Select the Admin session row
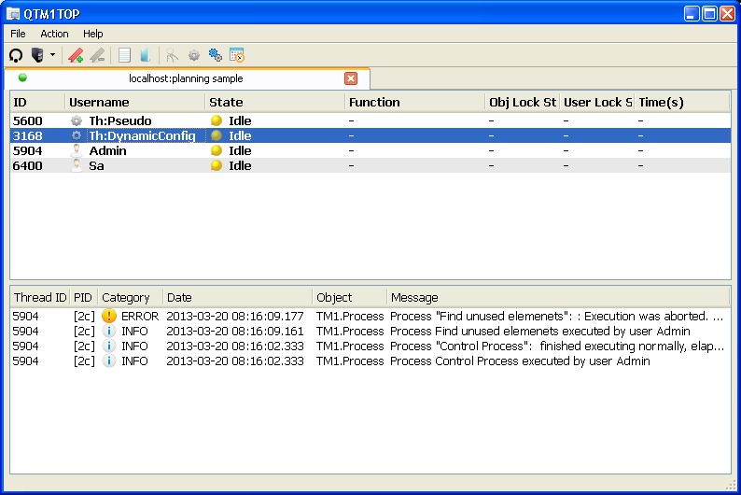The height and width of the screenshot is (495, 741). (107, 150)
